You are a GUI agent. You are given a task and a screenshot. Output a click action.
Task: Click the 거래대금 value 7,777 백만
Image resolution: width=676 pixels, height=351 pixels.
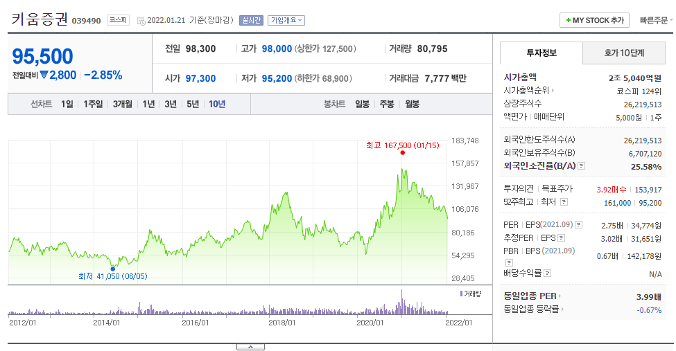[x=445, y=78]
